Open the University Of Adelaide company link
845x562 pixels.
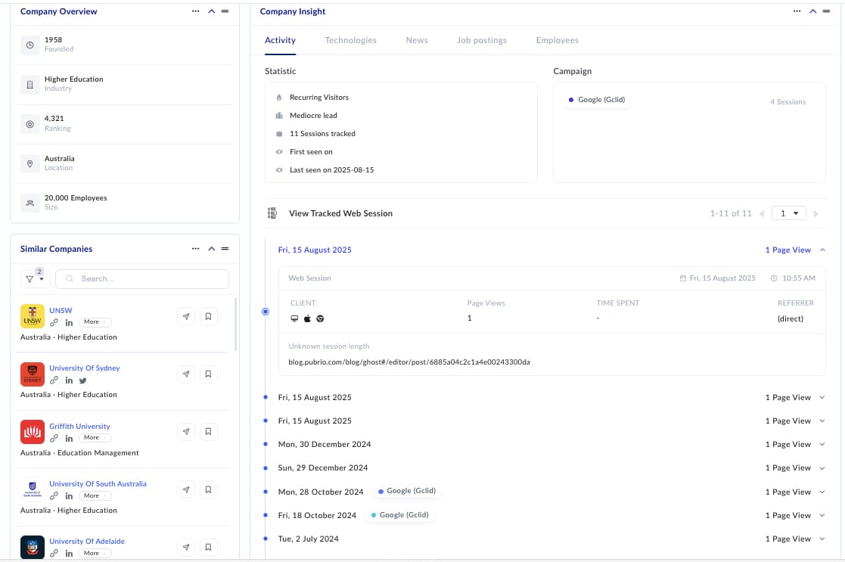click(87, 542)
